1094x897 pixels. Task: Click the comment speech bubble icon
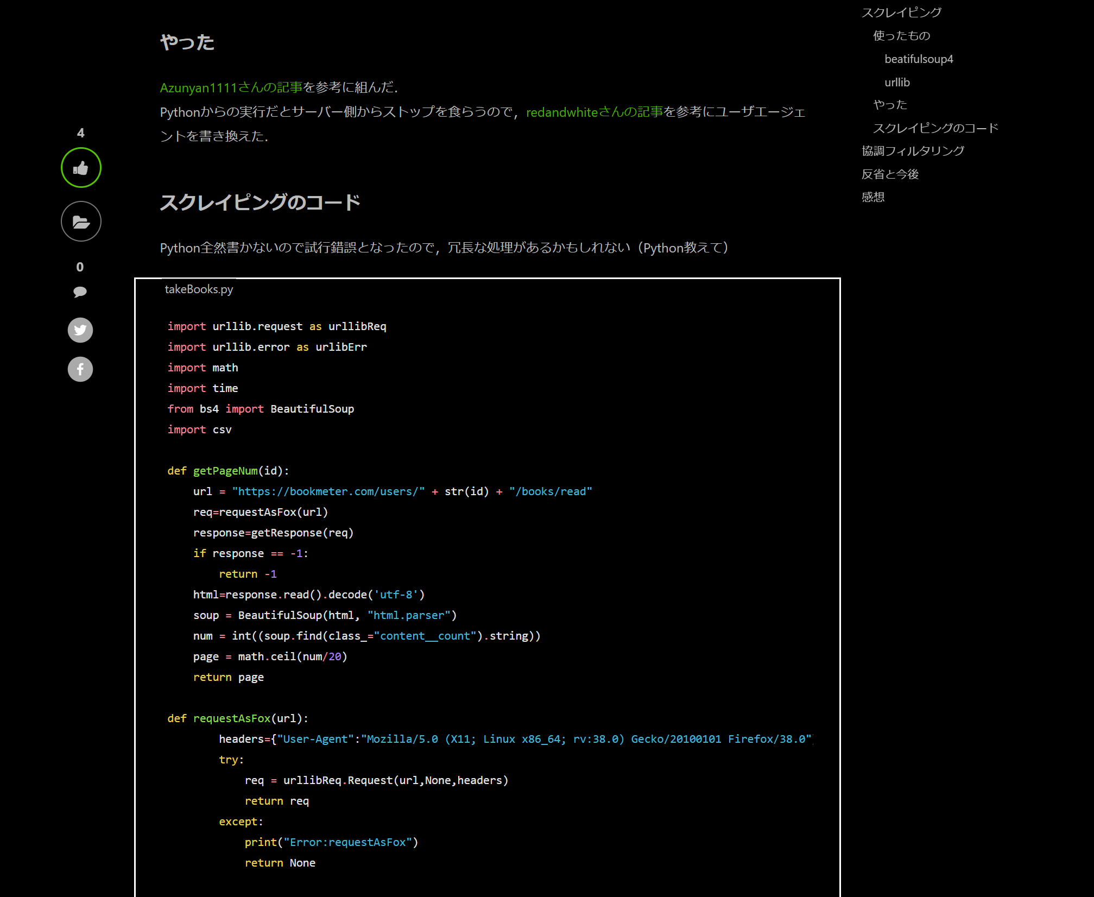point(80,292)
